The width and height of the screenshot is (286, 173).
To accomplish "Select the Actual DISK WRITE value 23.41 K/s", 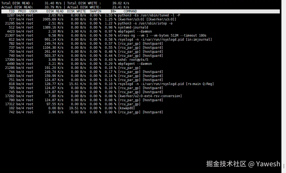I will click(x=121, y=7).
